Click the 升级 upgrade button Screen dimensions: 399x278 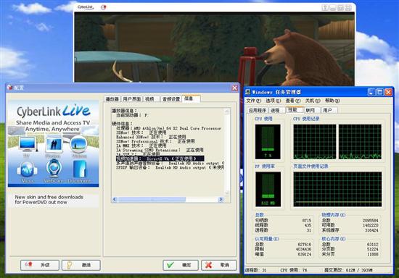(40, 265)
